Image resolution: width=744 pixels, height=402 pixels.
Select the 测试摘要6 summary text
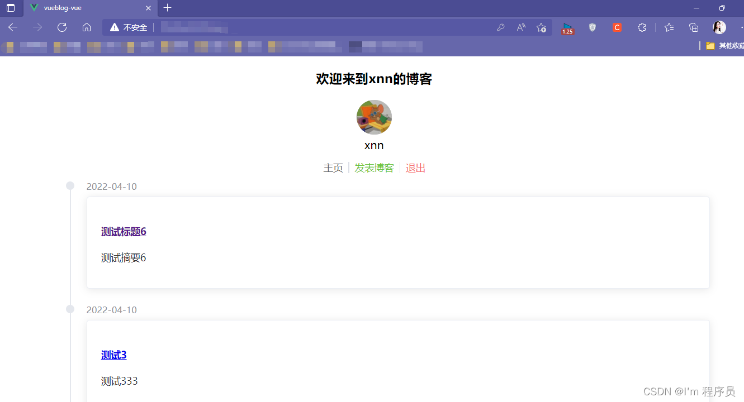click(124, 258)
